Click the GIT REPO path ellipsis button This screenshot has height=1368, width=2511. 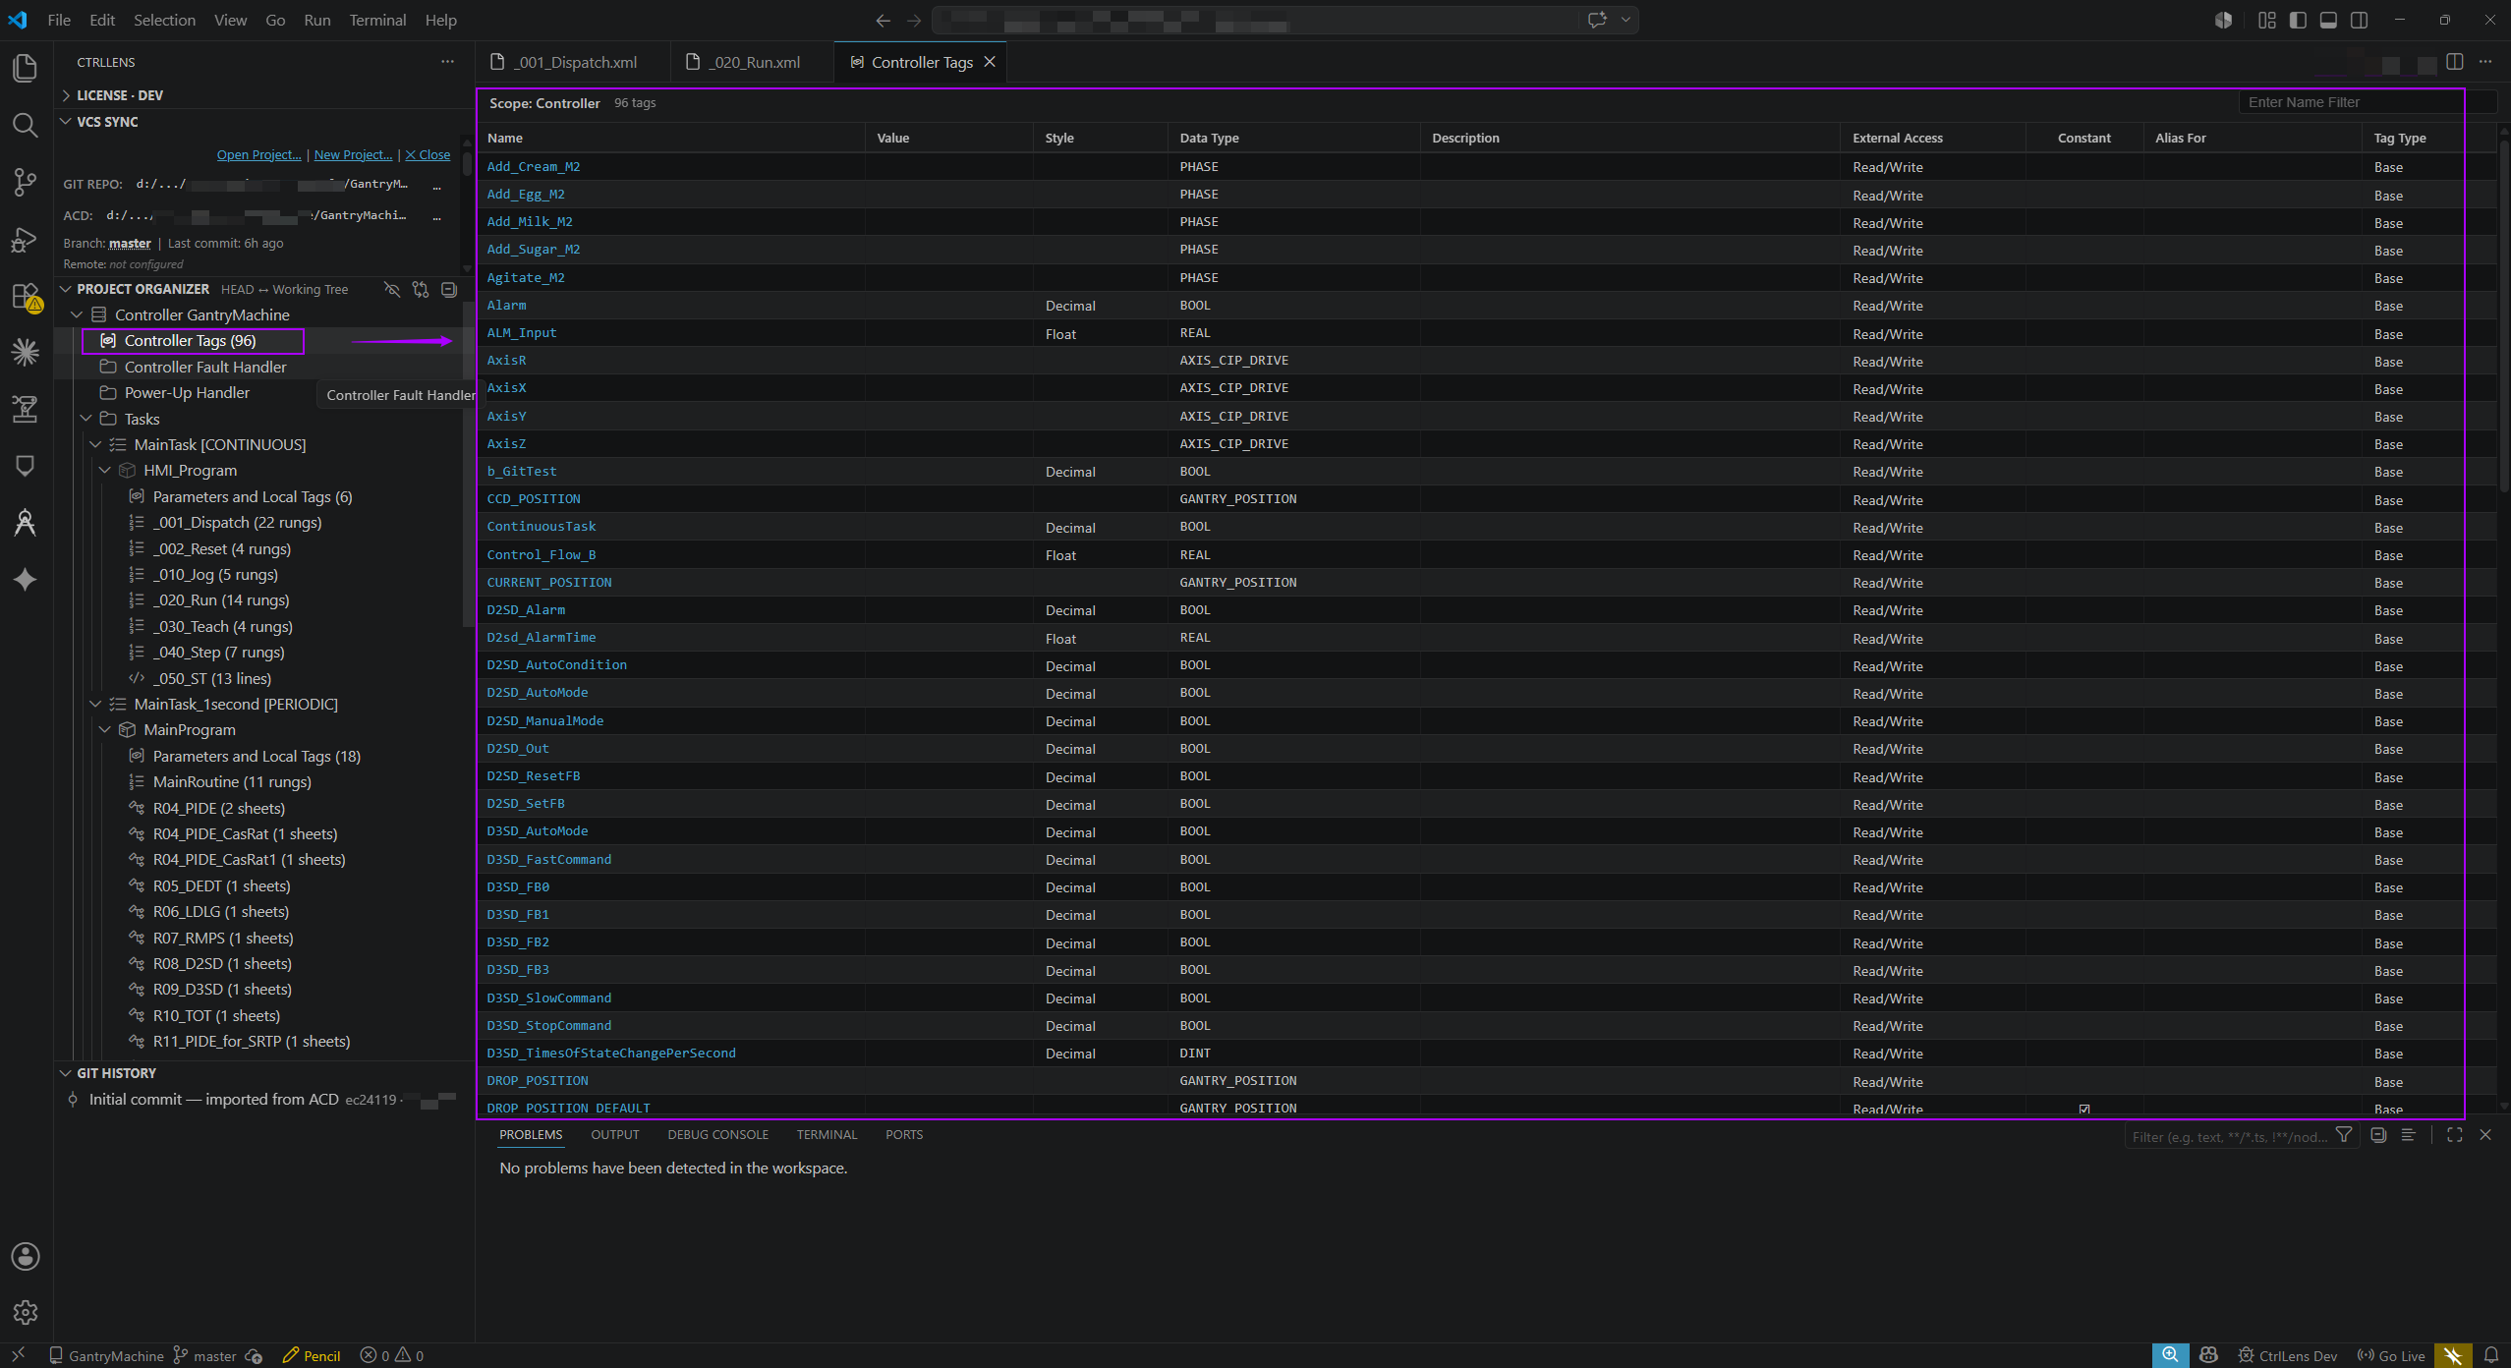[x=436, y=185]
